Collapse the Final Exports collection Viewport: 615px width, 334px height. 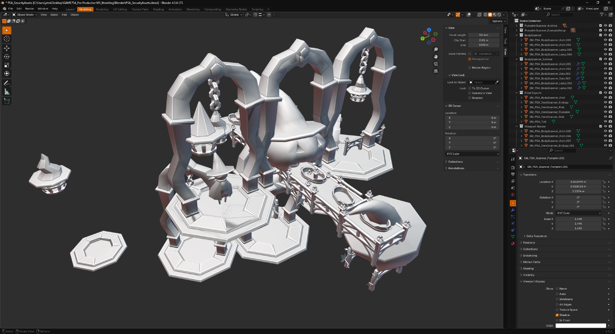tap(517, 93)
